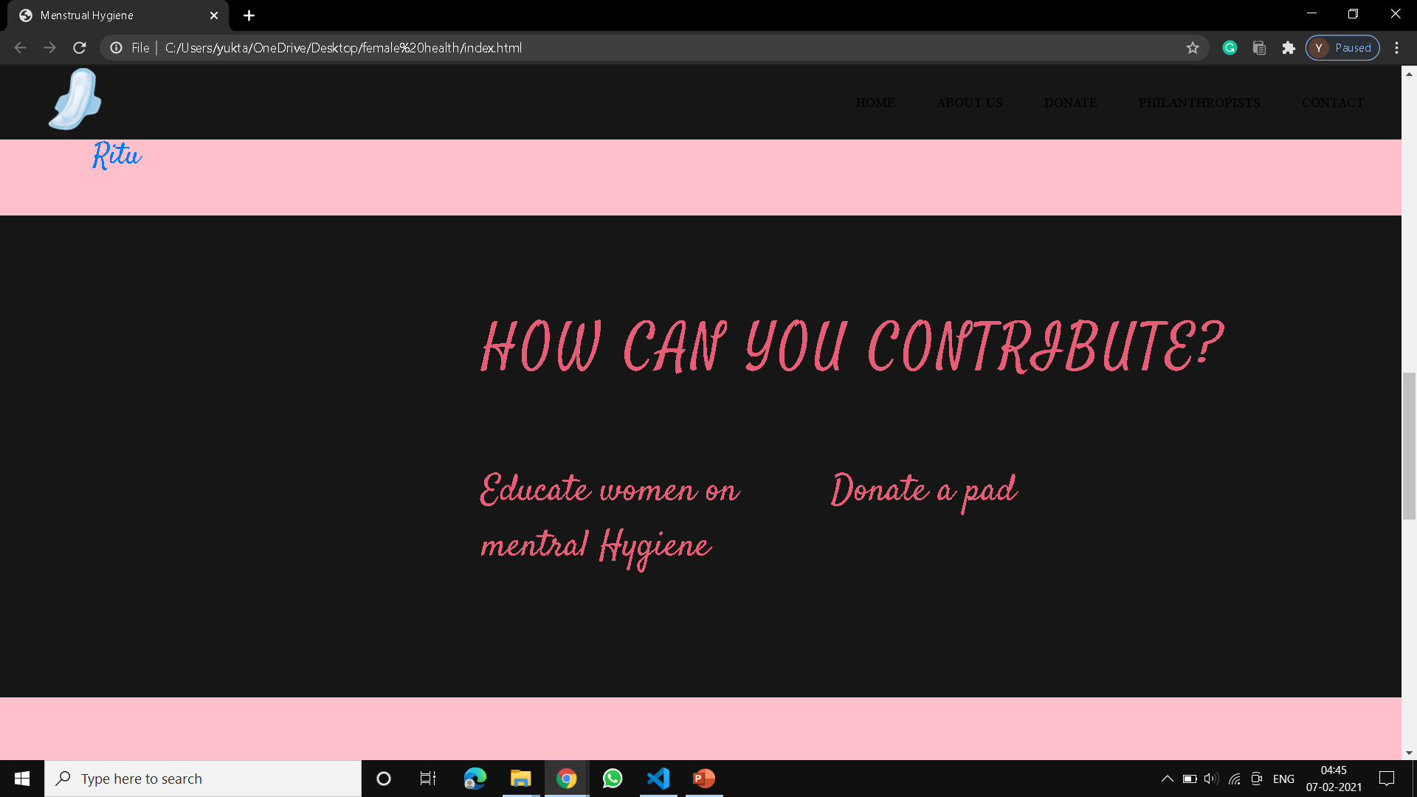Open Visual Studio Code from taskbar

point(658,779)
